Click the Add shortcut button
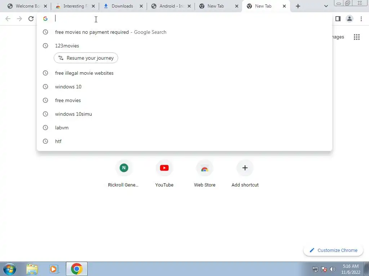 [245, 174]
